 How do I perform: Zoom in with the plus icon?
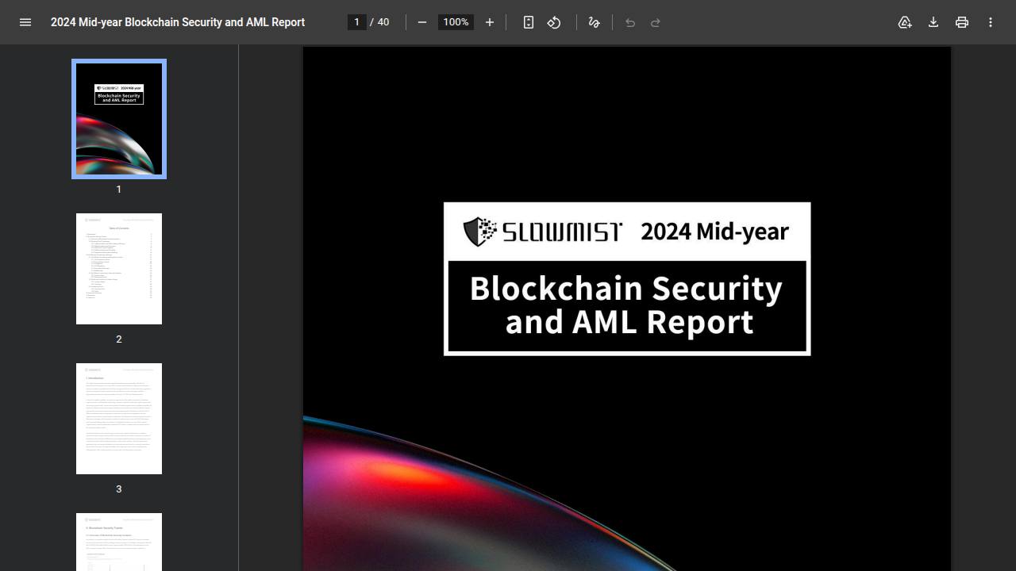pos(490,22)
